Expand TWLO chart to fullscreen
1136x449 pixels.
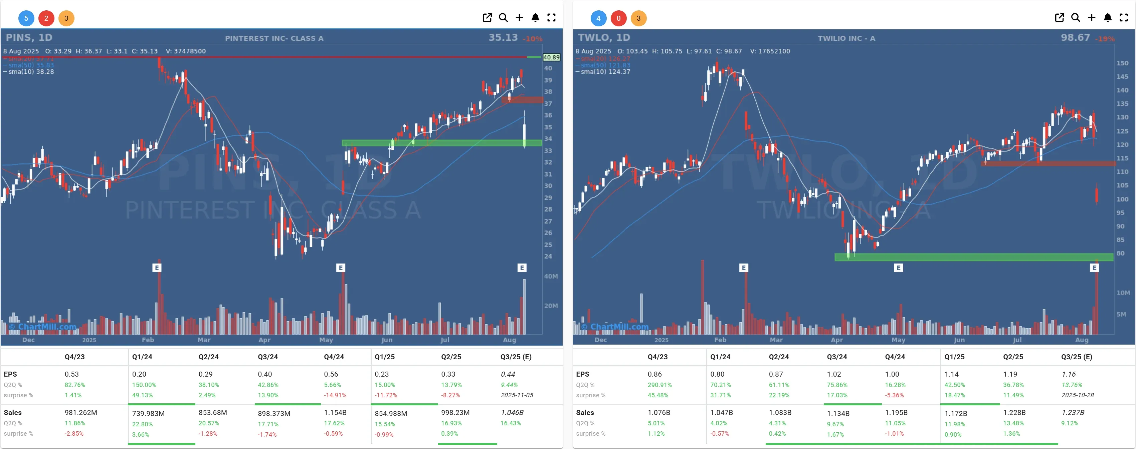(x=1124, y=18)
